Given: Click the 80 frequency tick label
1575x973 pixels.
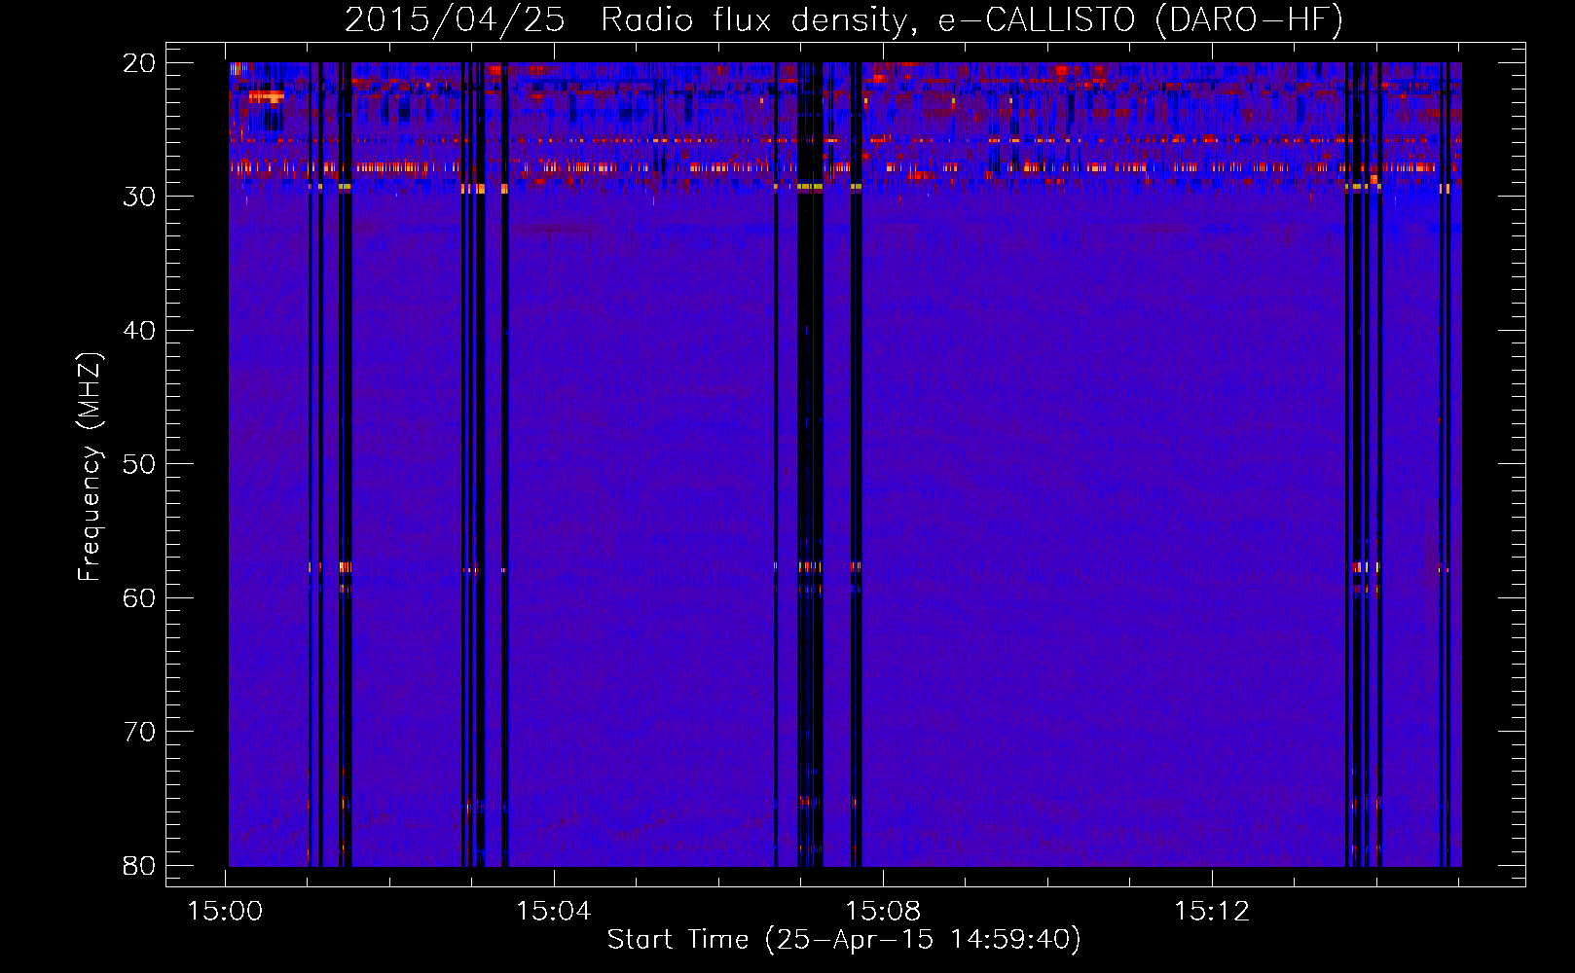Looking at the screenshot, I should pyautogui.click(x=139, y=865).
